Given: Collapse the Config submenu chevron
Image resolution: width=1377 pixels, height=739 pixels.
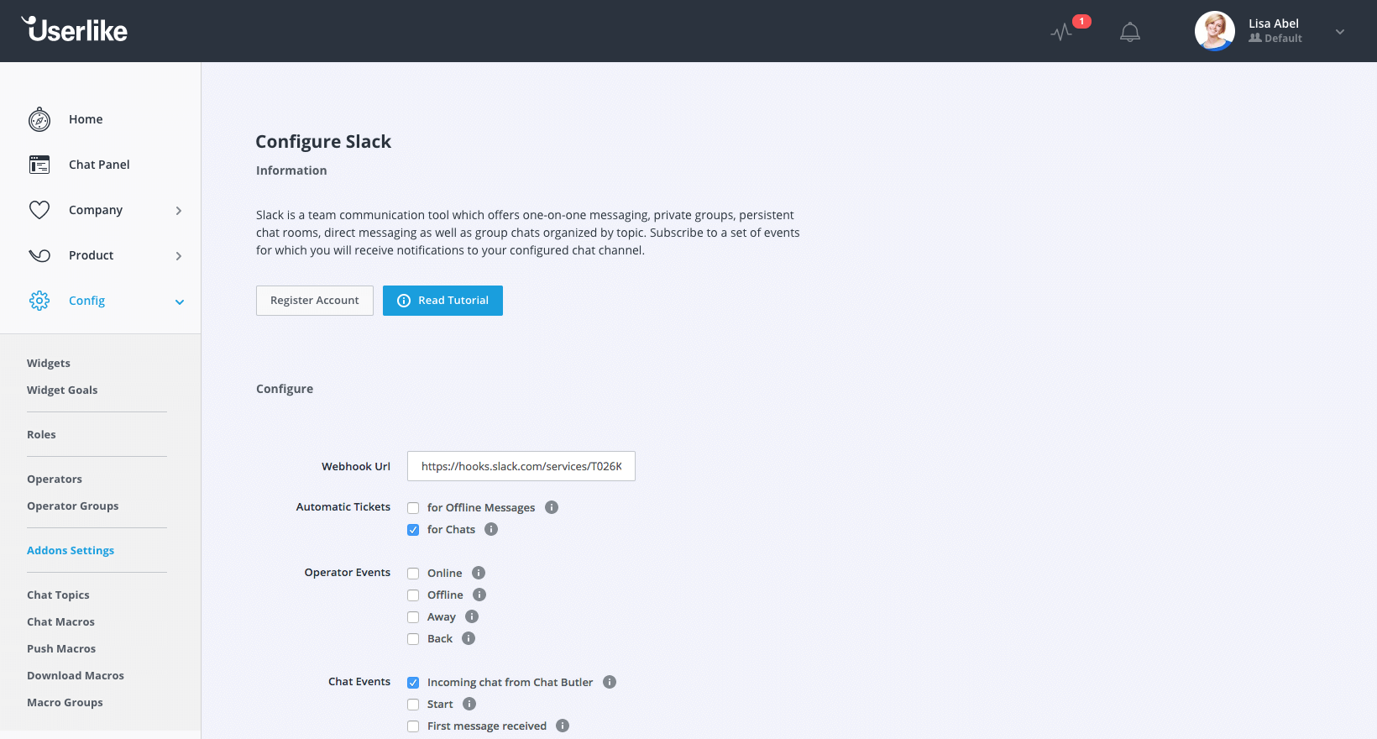Looking at the screenshot, I should pyautogui.click(x=179, y=301).
